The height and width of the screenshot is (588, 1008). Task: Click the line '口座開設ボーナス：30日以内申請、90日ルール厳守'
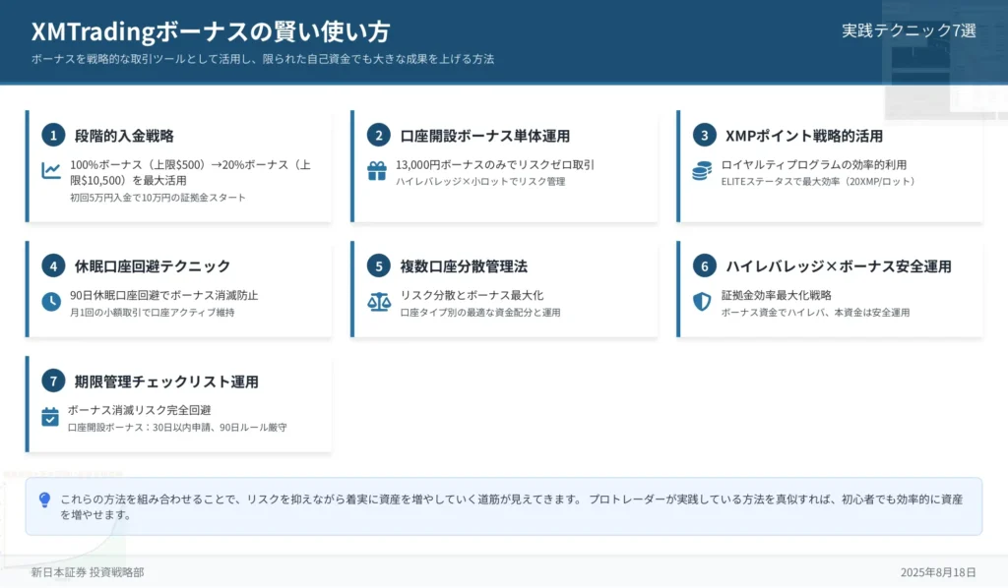(177, 428)
